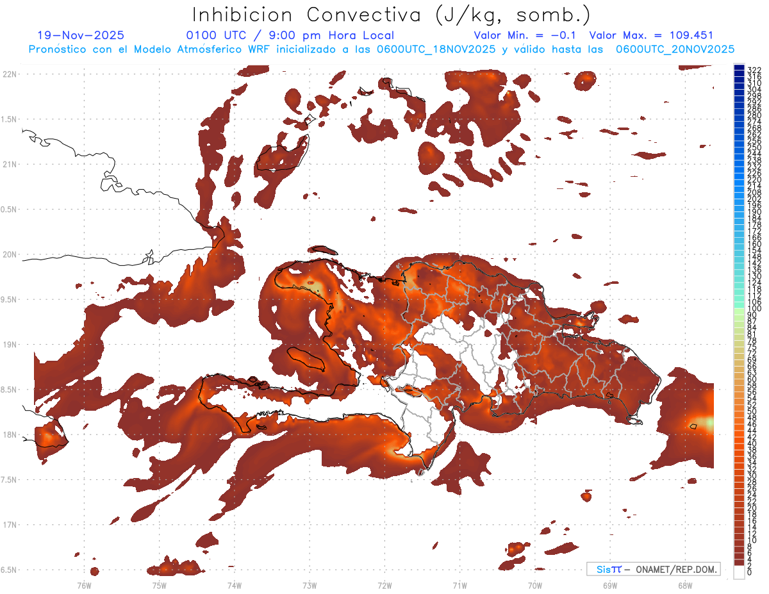Click the "76W" longitude label
This screenshot has height=594, width=769.
coord(84,585)
